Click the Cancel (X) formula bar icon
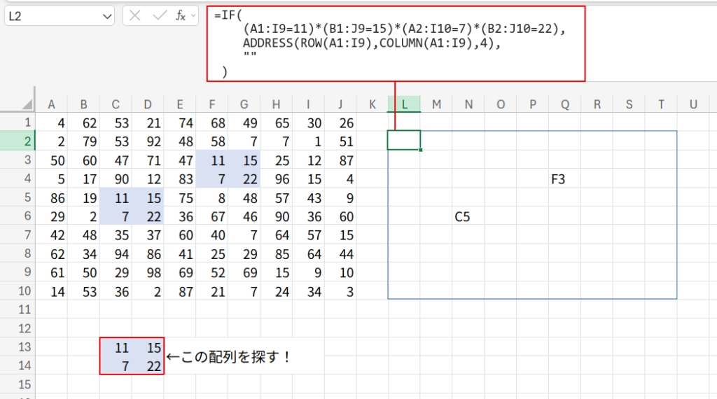Image resolution: width=717 pixels, height=399 pixels. click(135, 16)
